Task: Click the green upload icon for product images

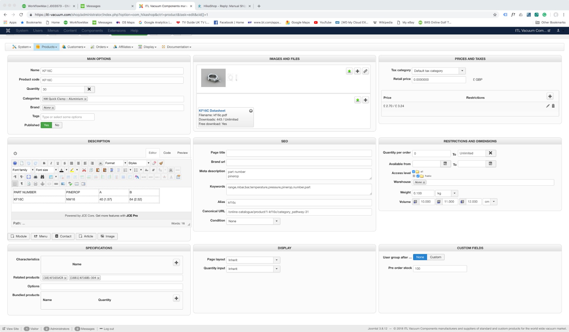Action: [x=349, y=71]
